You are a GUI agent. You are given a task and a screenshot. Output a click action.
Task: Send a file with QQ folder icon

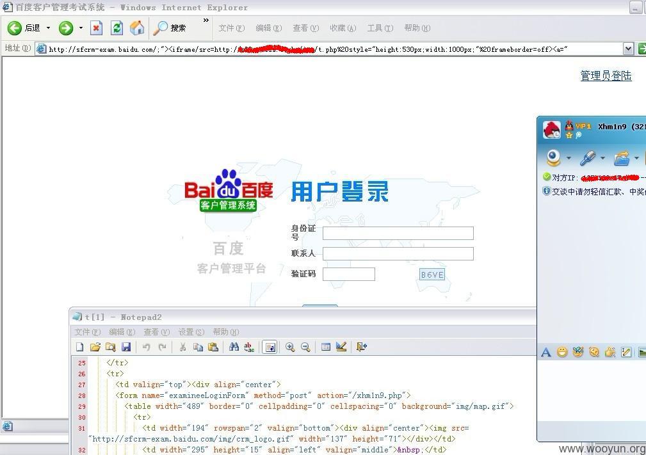tap(622, 157)
